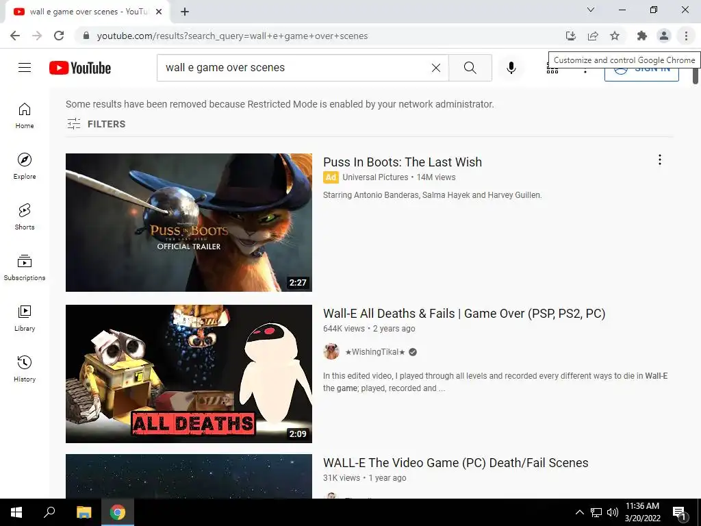Screen dimensions: 701x526
Task: Open Chrome three-dot menu
Action: click(686, 36)
